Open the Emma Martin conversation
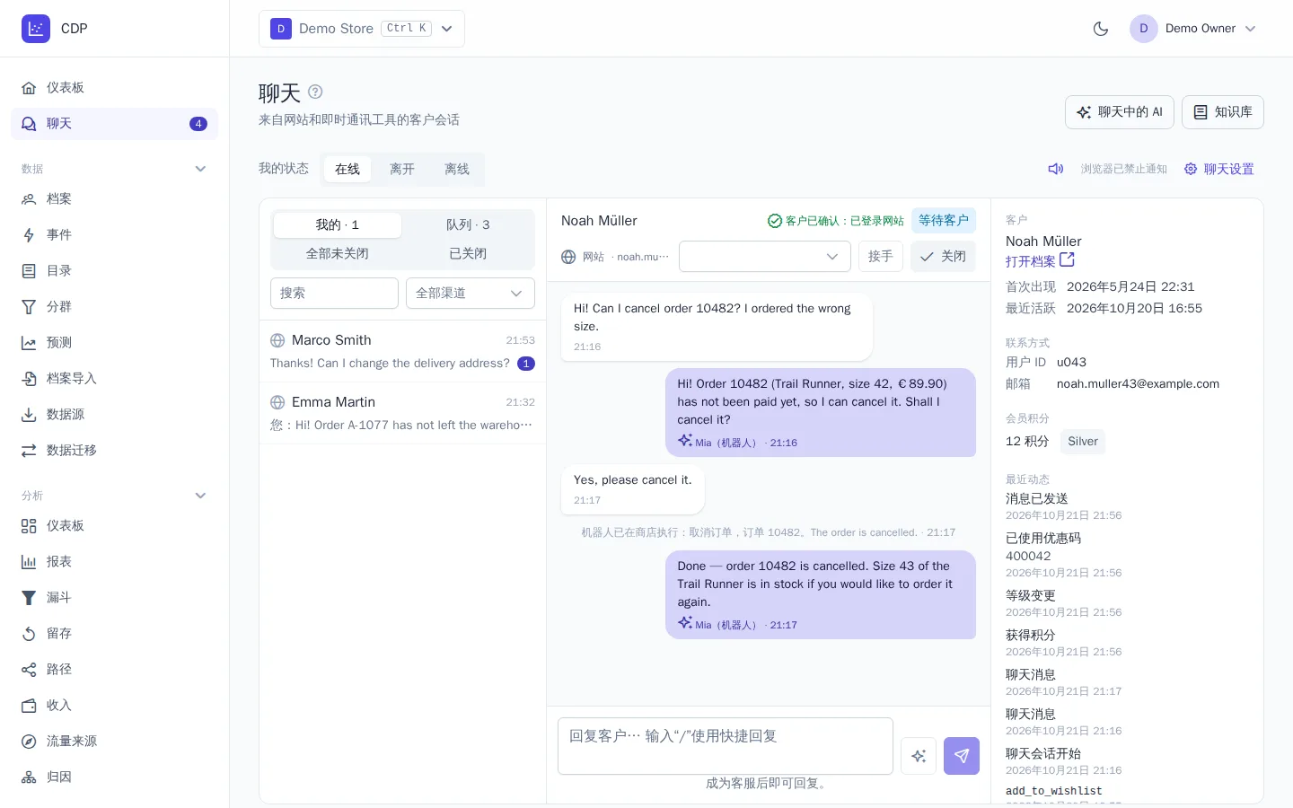Viewport: 1293px width, 808px height. 402,413
